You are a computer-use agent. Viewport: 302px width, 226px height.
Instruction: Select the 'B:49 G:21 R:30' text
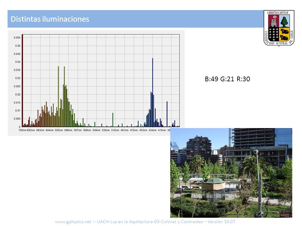coord(227,79)
